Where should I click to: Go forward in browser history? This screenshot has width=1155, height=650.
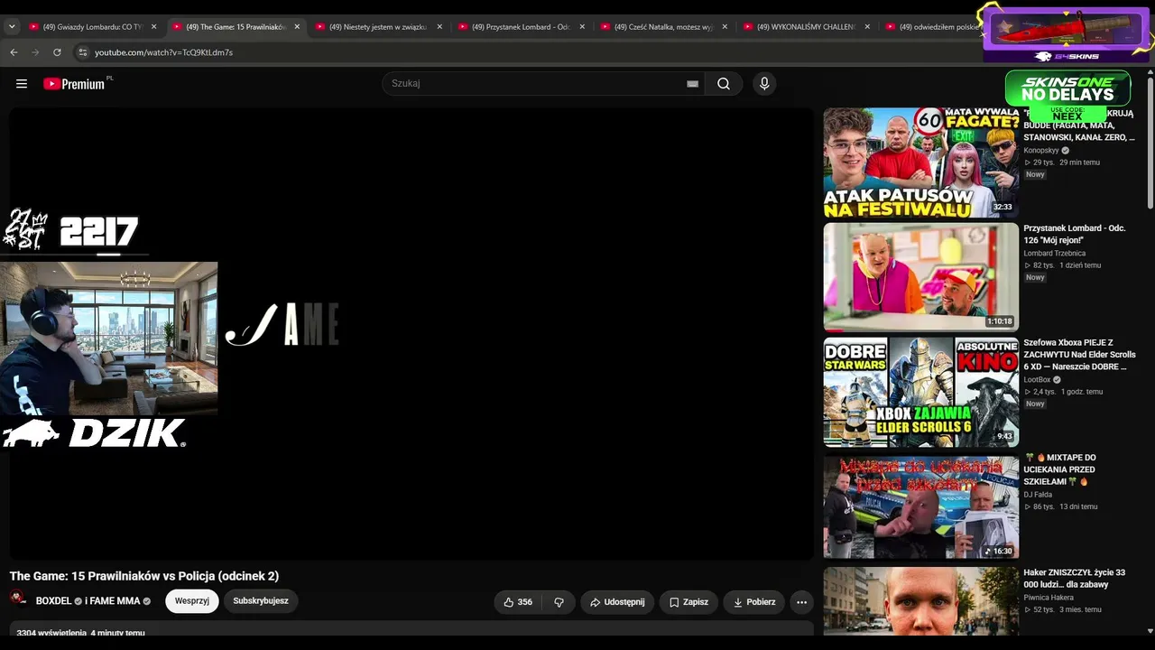pos(35,52)
